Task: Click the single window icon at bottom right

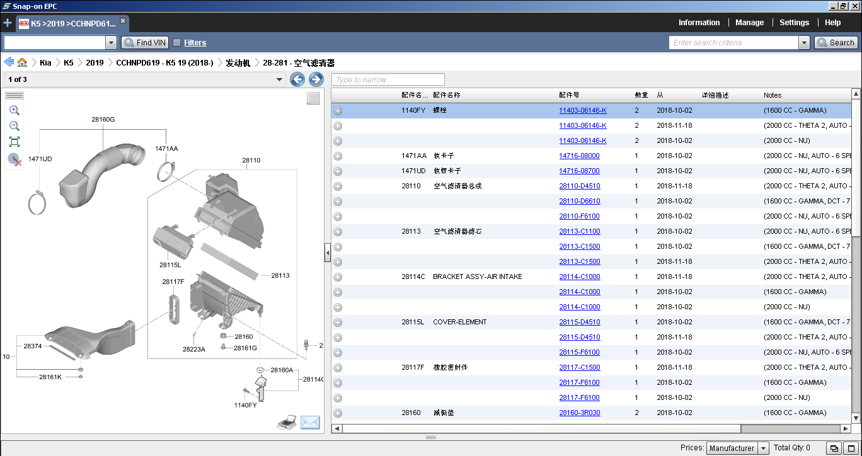Action: pos(851,448)
